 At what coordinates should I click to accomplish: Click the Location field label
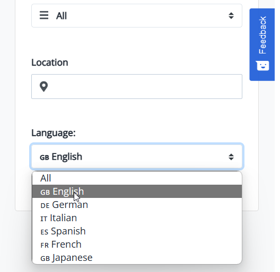(50, 62)
